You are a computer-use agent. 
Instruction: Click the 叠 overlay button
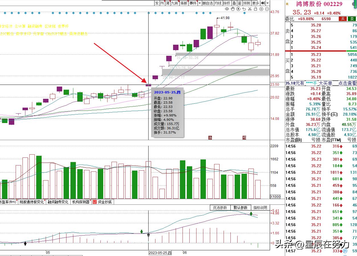click(x=234, y=3)
